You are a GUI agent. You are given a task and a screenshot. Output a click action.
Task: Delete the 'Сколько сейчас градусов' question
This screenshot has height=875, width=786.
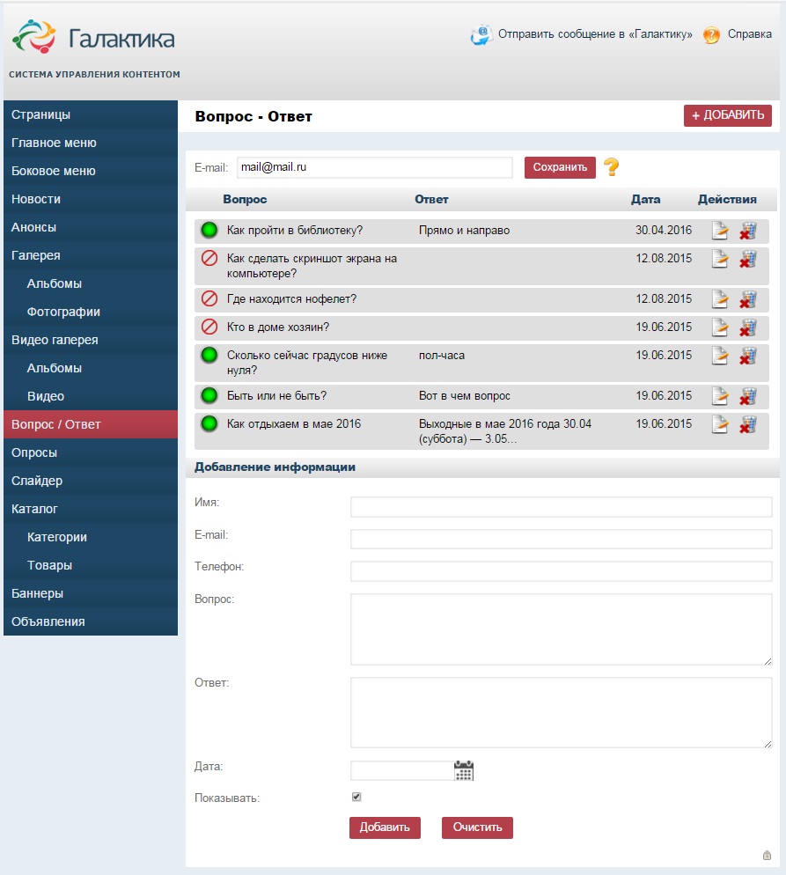click(x=748, y=356)
